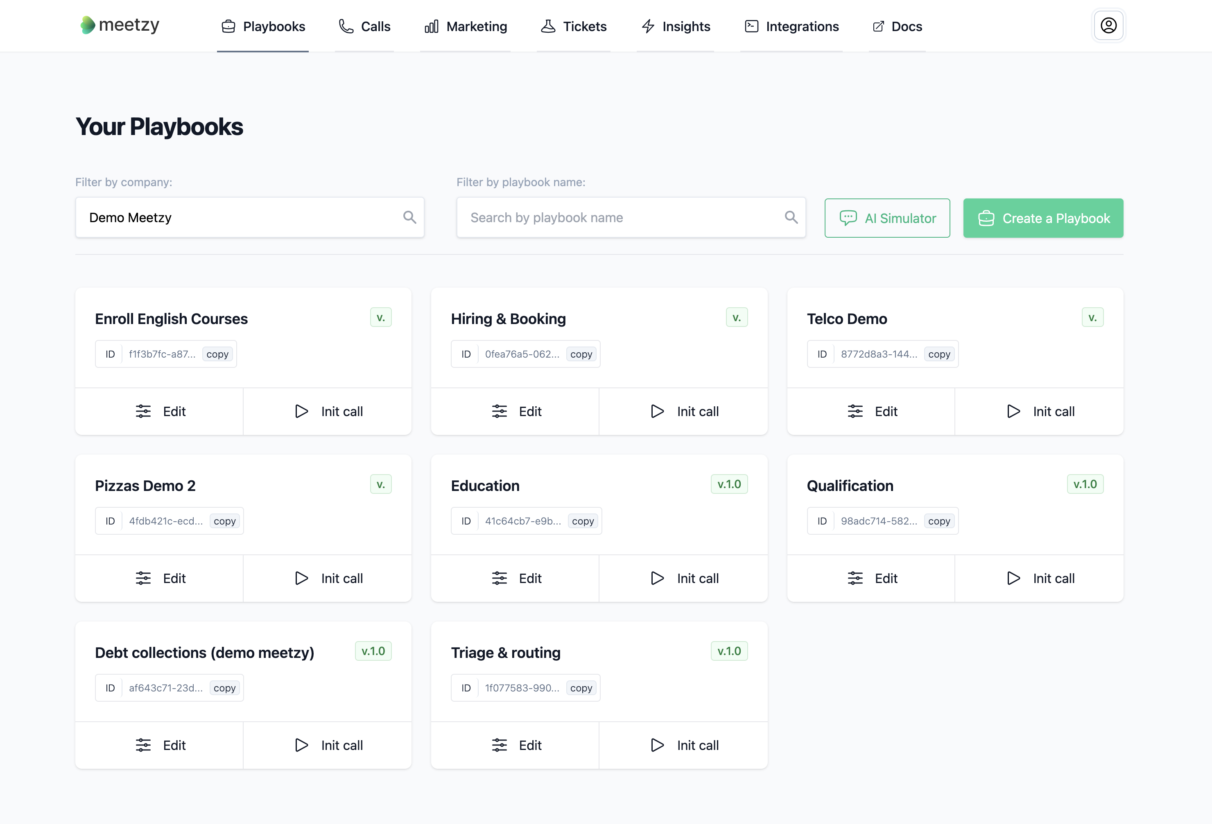Search by playbook name input field
This screenshot has height=824, width=1212.
click(x=631, y=217)
